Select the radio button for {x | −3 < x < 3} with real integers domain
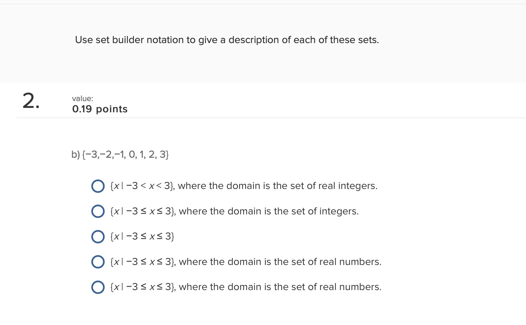 point(98,186)
